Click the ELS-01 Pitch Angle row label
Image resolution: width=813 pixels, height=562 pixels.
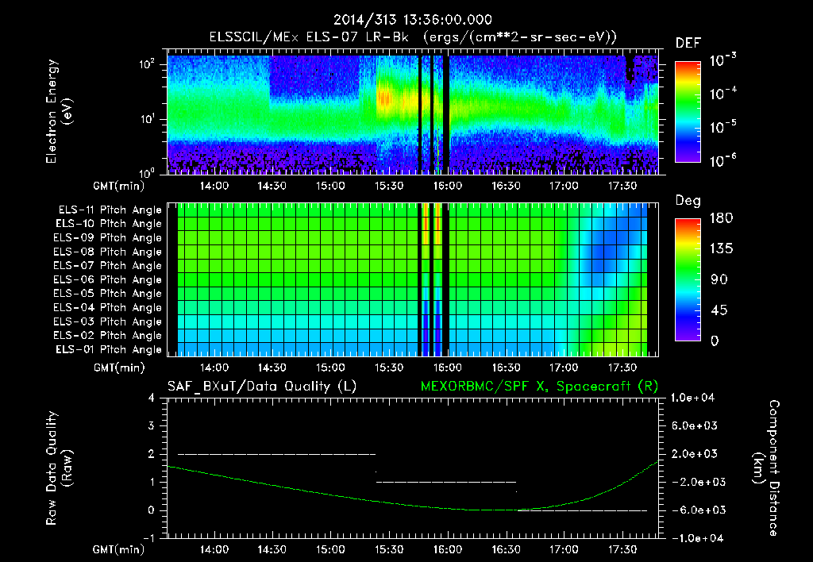109,349
